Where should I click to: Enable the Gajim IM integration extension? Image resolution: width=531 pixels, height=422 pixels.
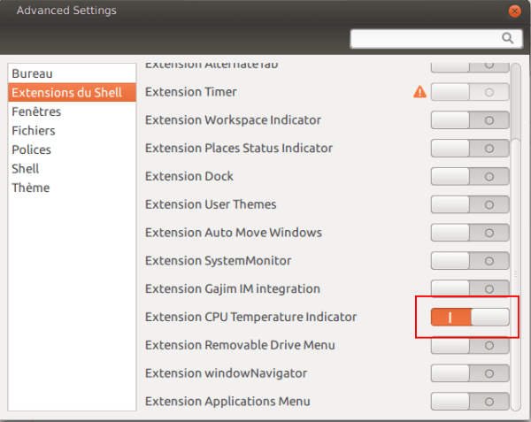[x=470, y=288]
